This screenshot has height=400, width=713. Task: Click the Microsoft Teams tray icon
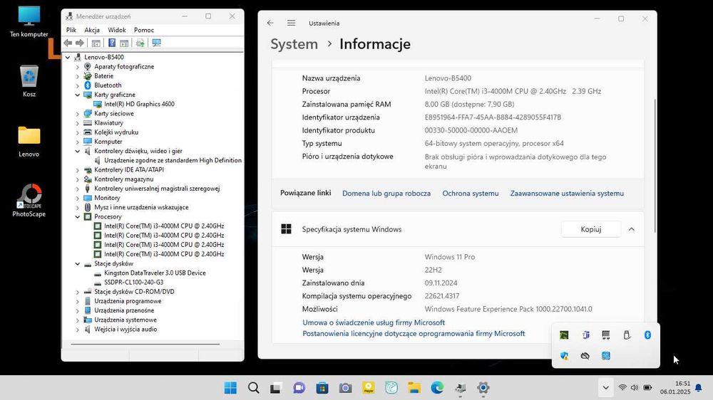(x=585, y=335)
